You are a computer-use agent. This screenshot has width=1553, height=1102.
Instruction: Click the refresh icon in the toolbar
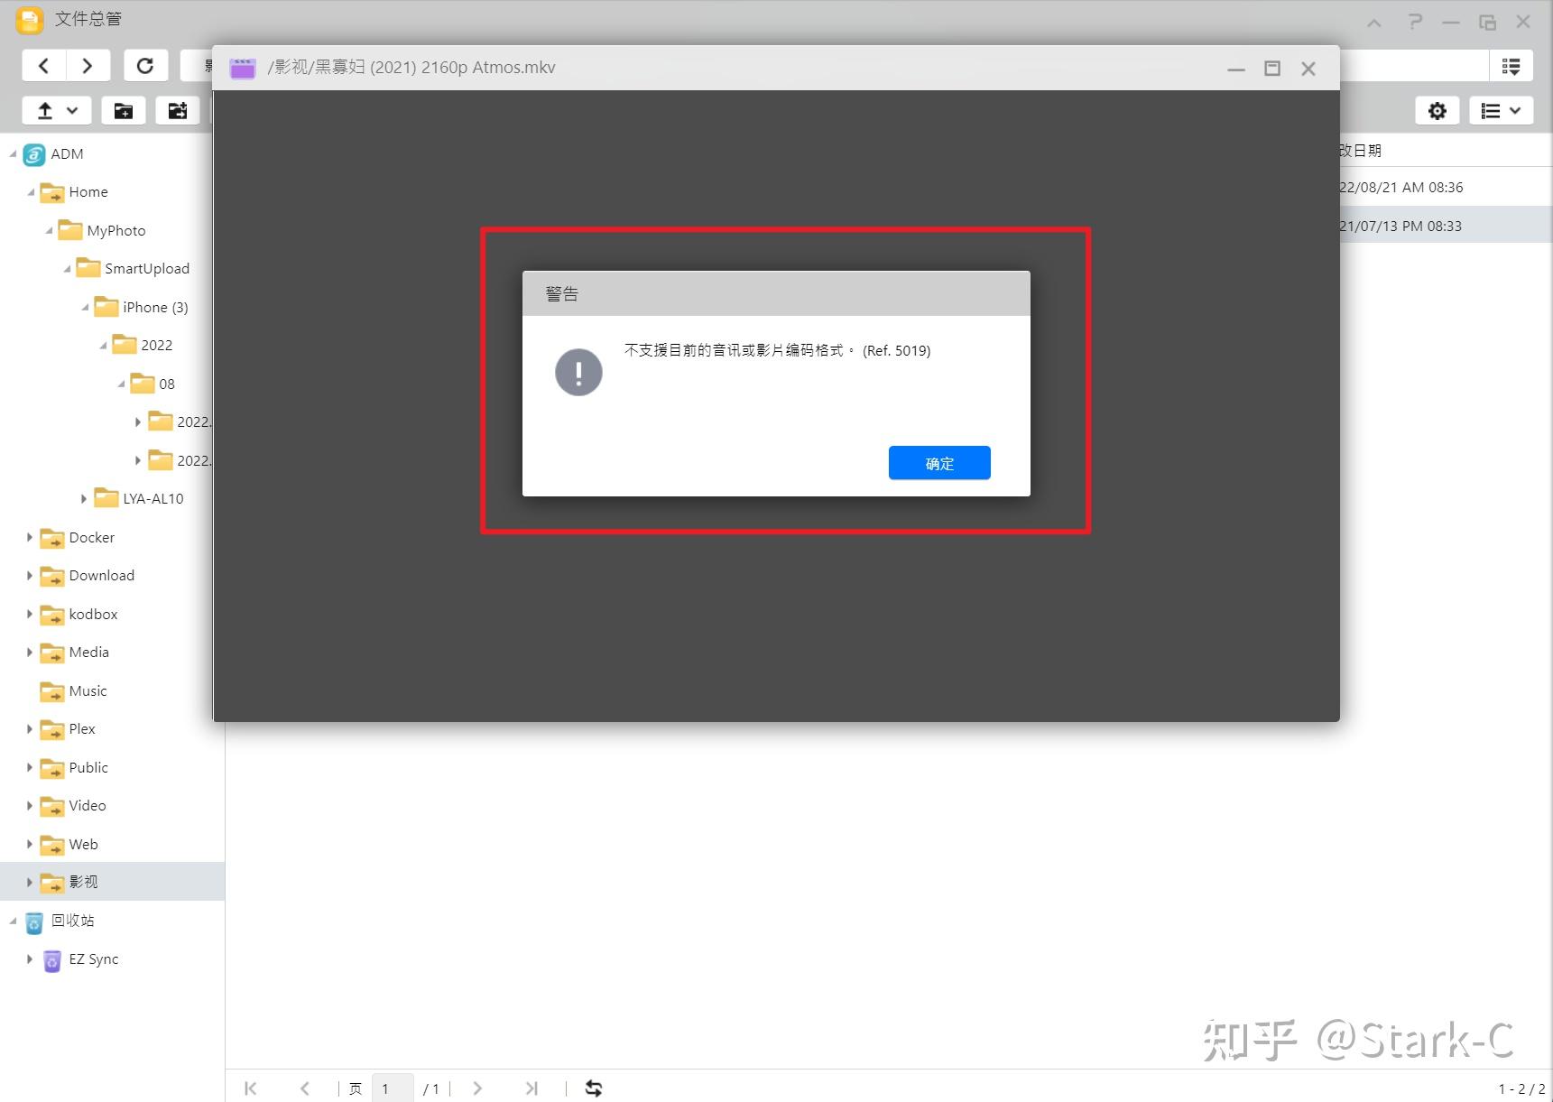[146, 65]
